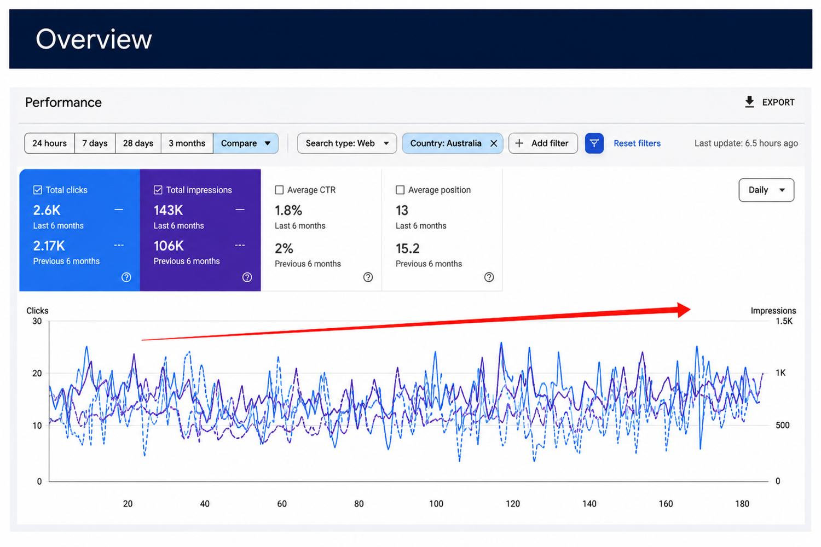Image resolution: width=821 pixels, height=547 pixels.
Task: Click the 2.6K total clicks value
Action: pyautogui.click(x=47, y=210)
